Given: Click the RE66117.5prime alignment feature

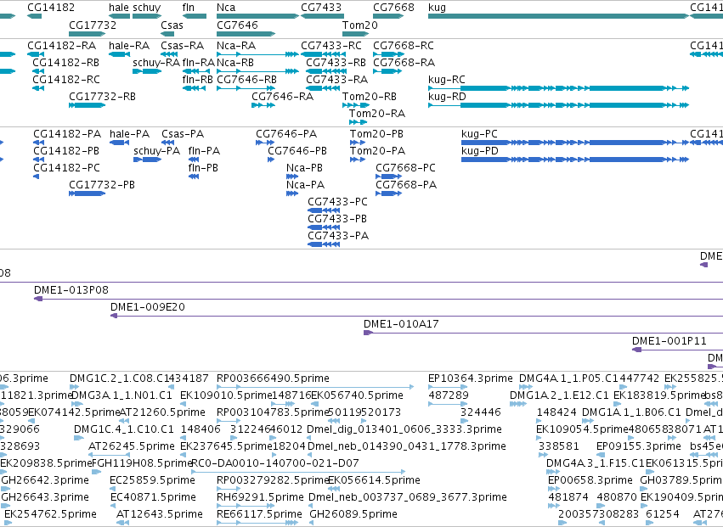Looking at the screenshot, I should pos(257,523).
